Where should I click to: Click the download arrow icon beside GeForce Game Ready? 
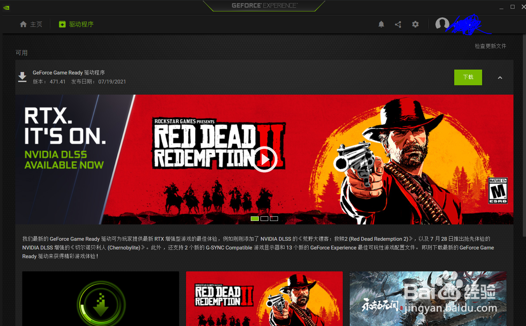click(22, 77)
